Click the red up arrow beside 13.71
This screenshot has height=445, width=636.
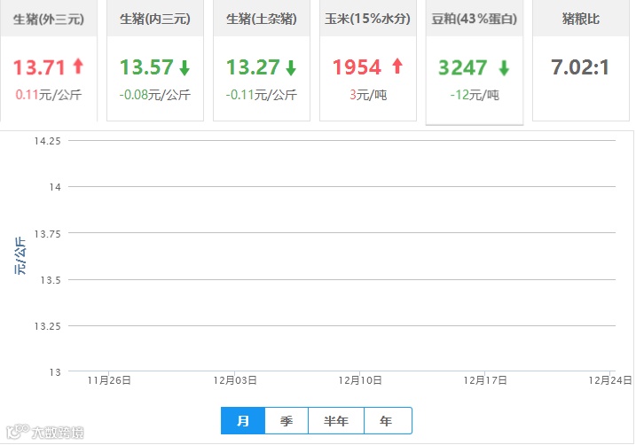pyautogui.click(x=78, y=66)
